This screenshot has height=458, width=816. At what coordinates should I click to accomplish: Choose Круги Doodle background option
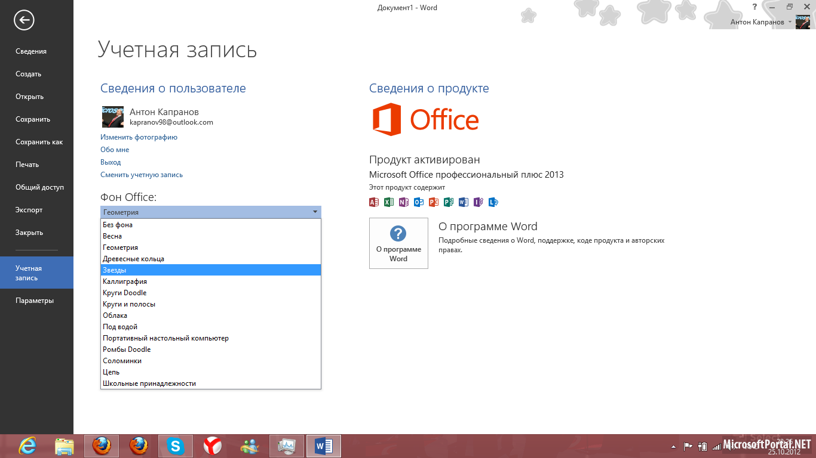(211, 293)
